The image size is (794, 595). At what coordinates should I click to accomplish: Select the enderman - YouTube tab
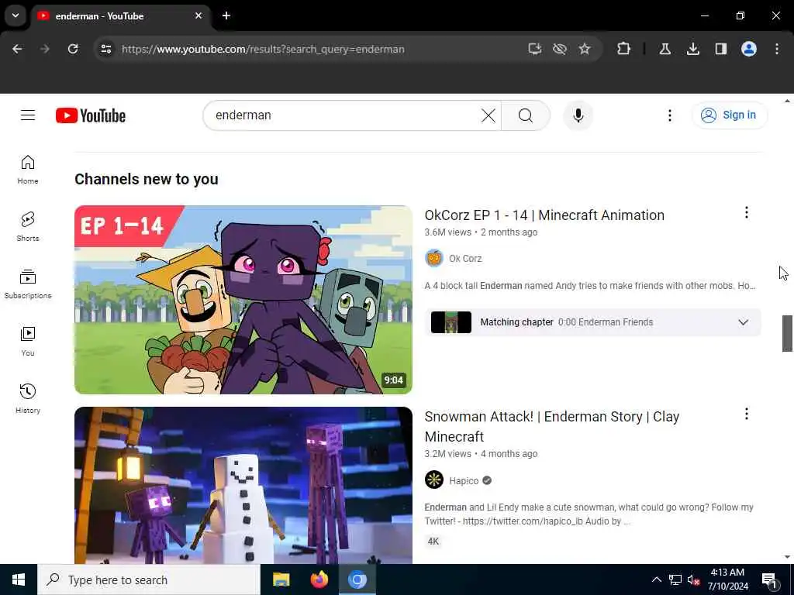point(120,16)
